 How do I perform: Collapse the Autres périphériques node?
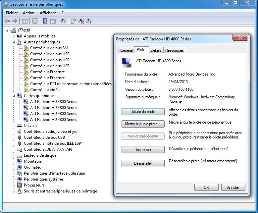tap(14, 42)
